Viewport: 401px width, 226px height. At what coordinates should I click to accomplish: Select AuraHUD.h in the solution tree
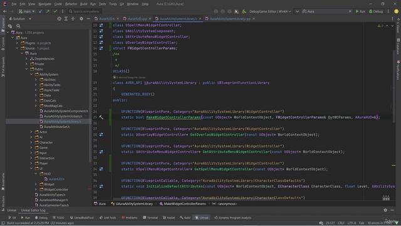pyautogui.click(x=55, y=179)
